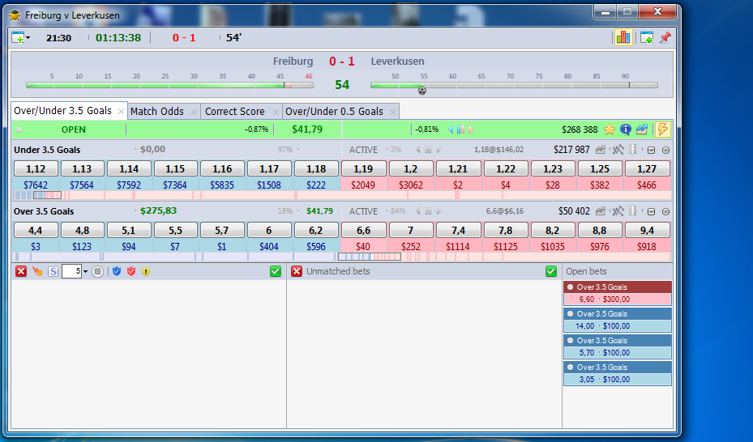Click Over 3.5 Goals left shift arrow
Image resolution: width=753 pixels, height=442 pixels.
pos(417,211)
